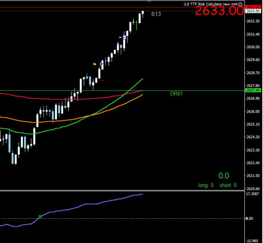The image size is (263, 243).
Task: Select the green doji candle near the top of the rally
Action: pyautogui.click(x=136, y=25)
